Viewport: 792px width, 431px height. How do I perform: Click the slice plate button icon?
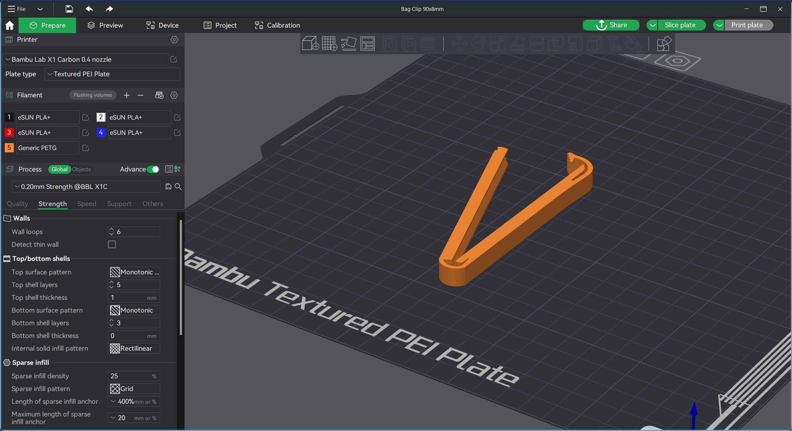[680, 25]
